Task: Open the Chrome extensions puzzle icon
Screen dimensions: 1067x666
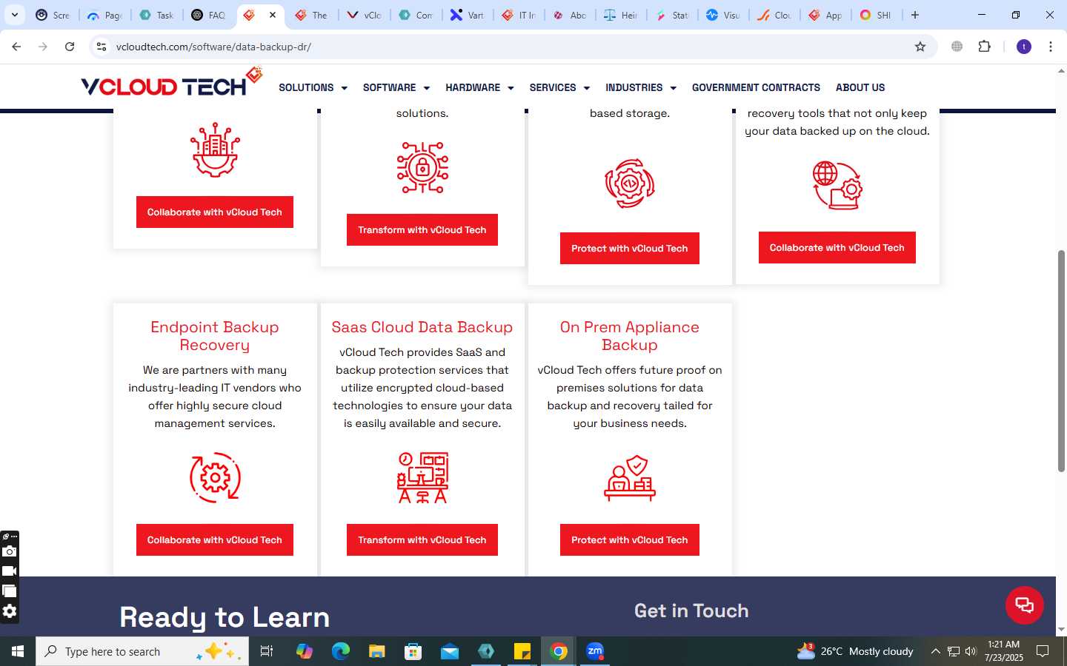Action: 984,47
